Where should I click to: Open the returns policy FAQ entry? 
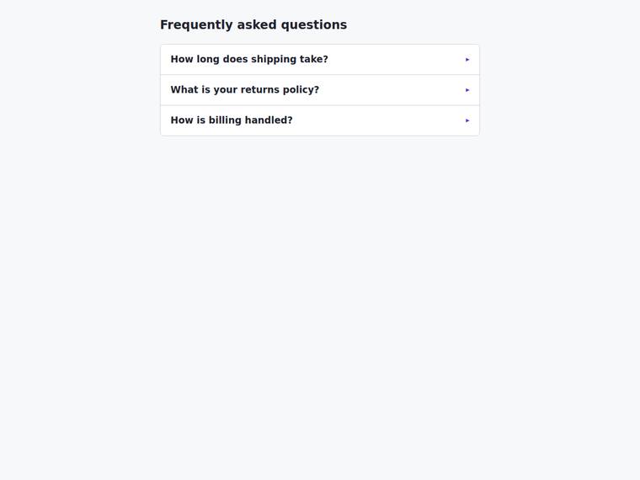click(x=320, y=90)
